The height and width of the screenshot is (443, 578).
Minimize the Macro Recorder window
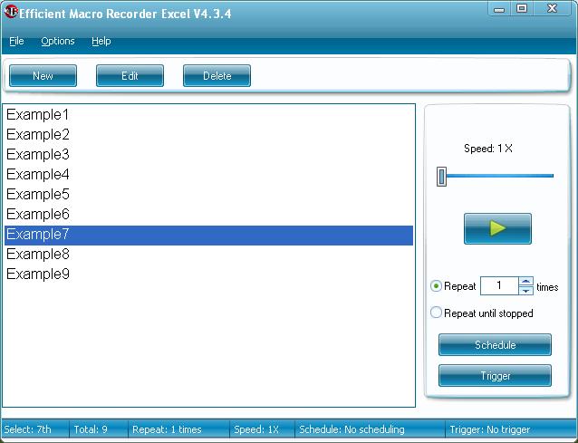pyautogui.click(x=499, y=9)
